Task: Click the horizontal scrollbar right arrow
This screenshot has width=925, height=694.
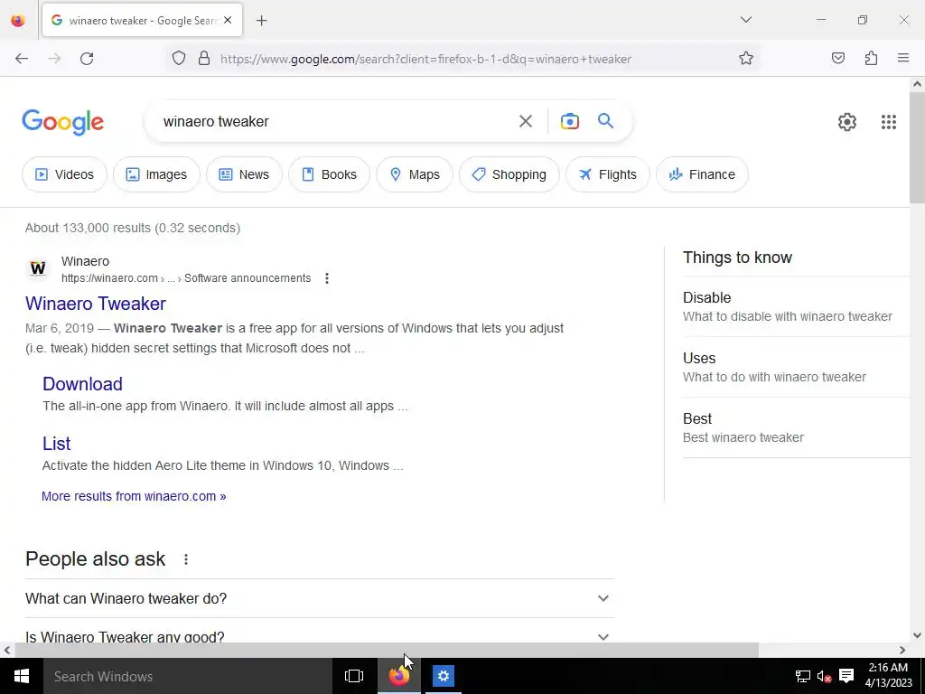Action: pyautogui.click(x=902, y=650)
